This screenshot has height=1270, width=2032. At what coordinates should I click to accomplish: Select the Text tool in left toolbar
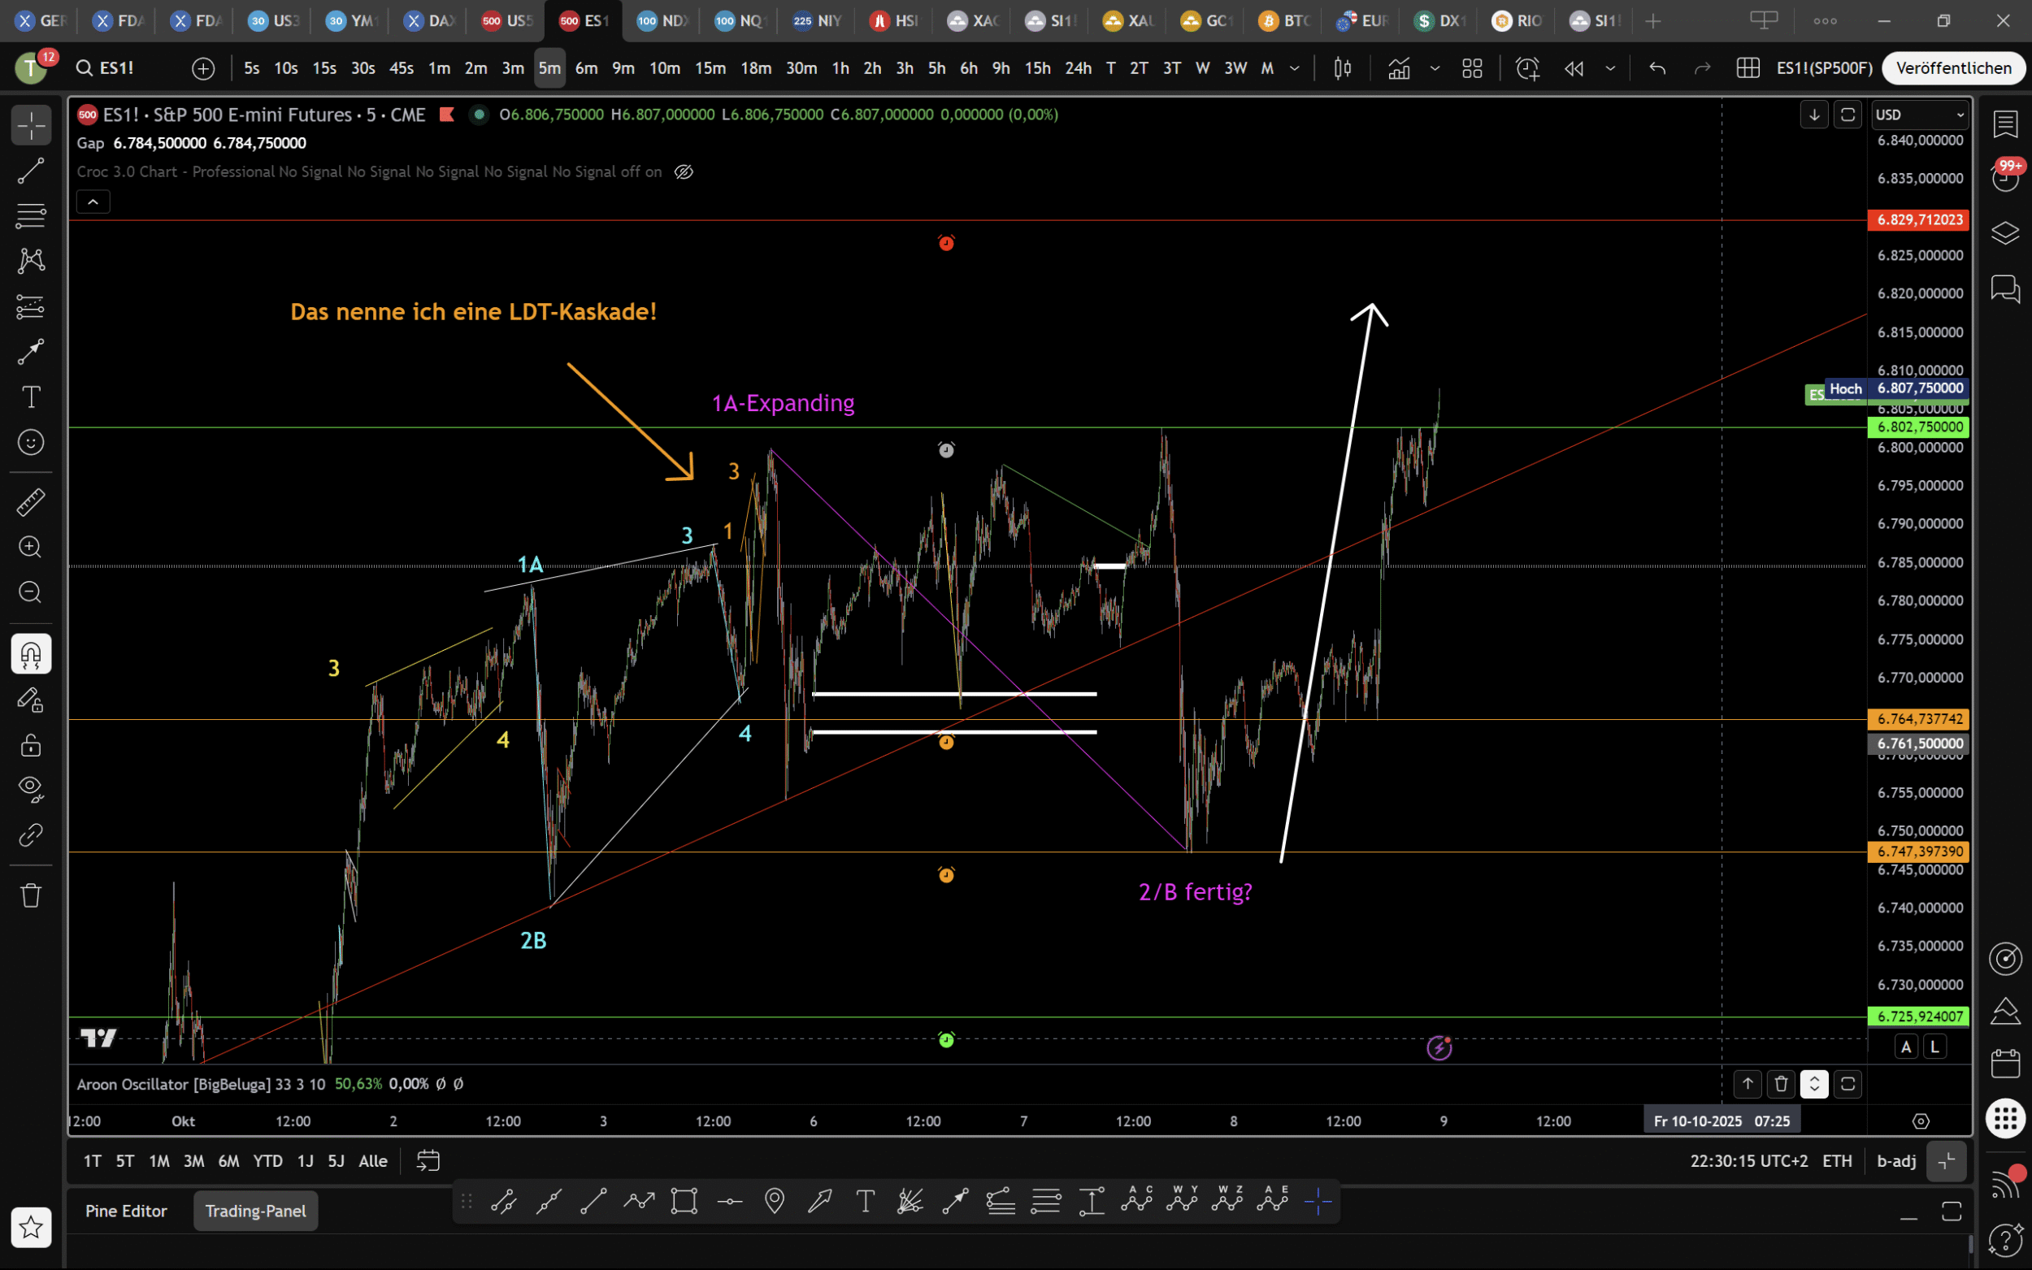coord(31,397)
